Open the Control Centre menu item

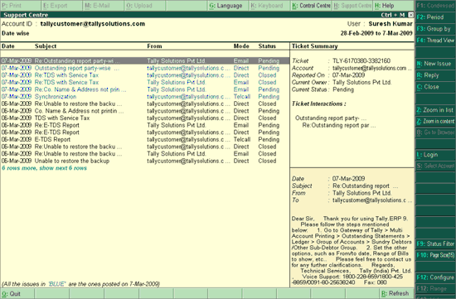click(x=311, y=6)
